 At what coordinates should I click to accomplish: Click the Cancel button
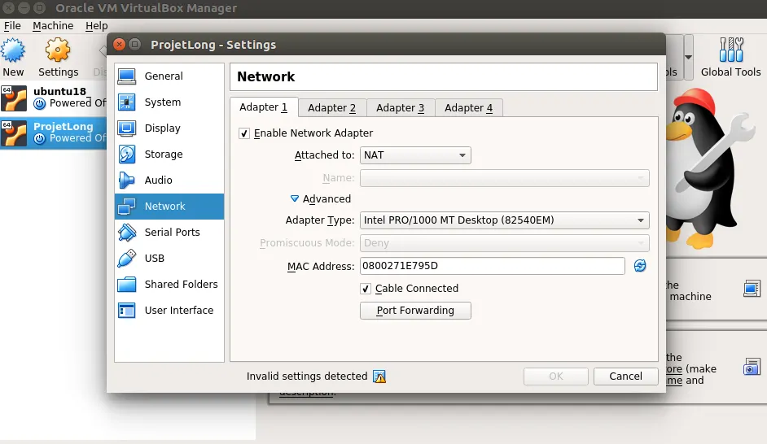point(625,377)
